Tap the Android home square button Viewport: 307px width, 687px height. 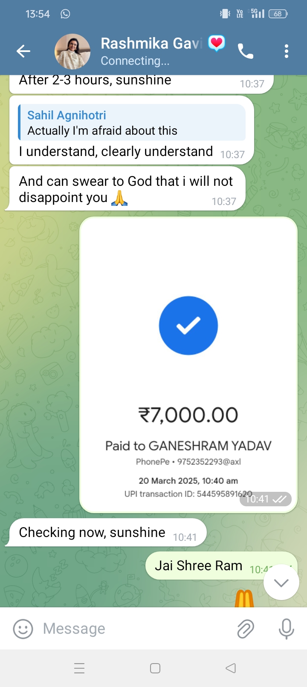click(x=155, y=668)
